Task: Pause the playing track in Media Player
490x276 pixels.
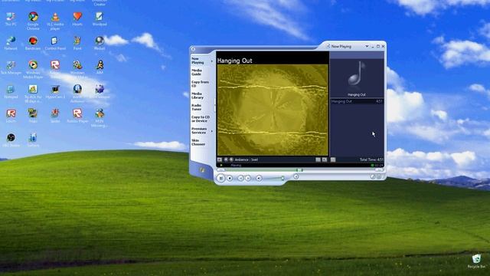Action: tap(221, 178)
